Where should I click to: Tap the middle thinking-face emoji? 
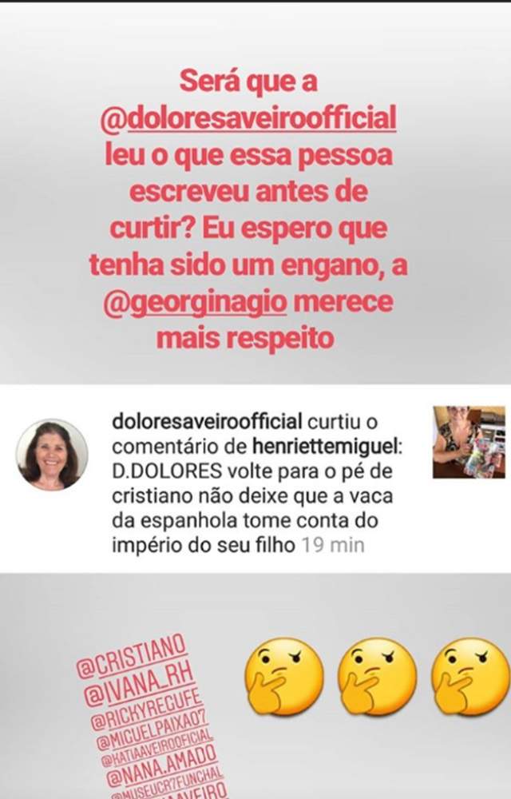click(377, 676)
